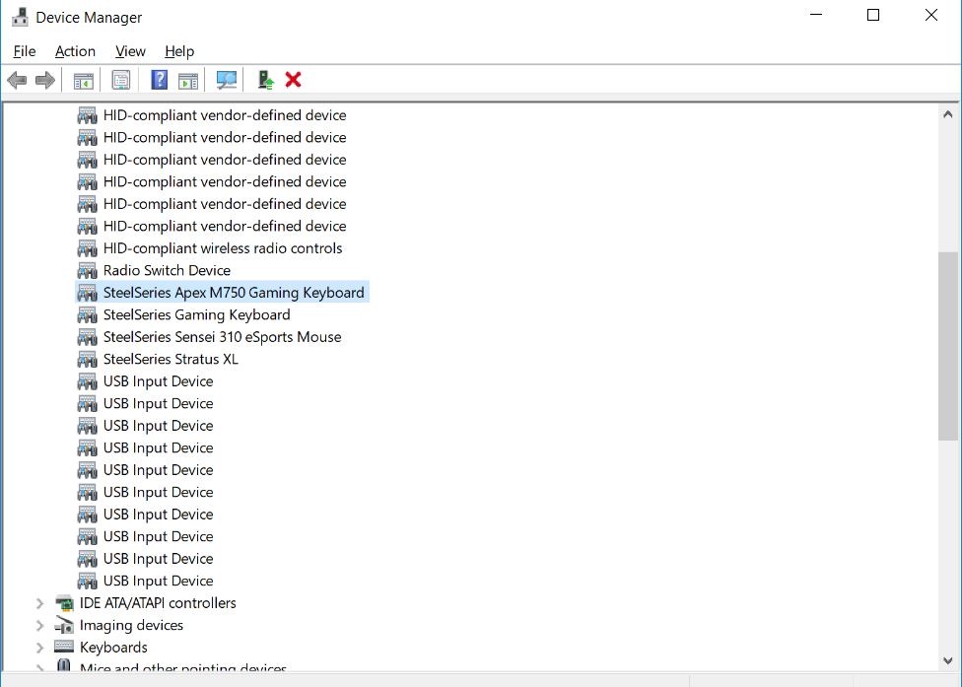Click icon beside SteelSeries Sensei 310 eSports Mouse
The width and height of the screenshot is (962, 687).
(87, 337)
